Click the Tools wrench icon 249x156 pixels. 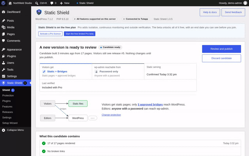[3, 70]
